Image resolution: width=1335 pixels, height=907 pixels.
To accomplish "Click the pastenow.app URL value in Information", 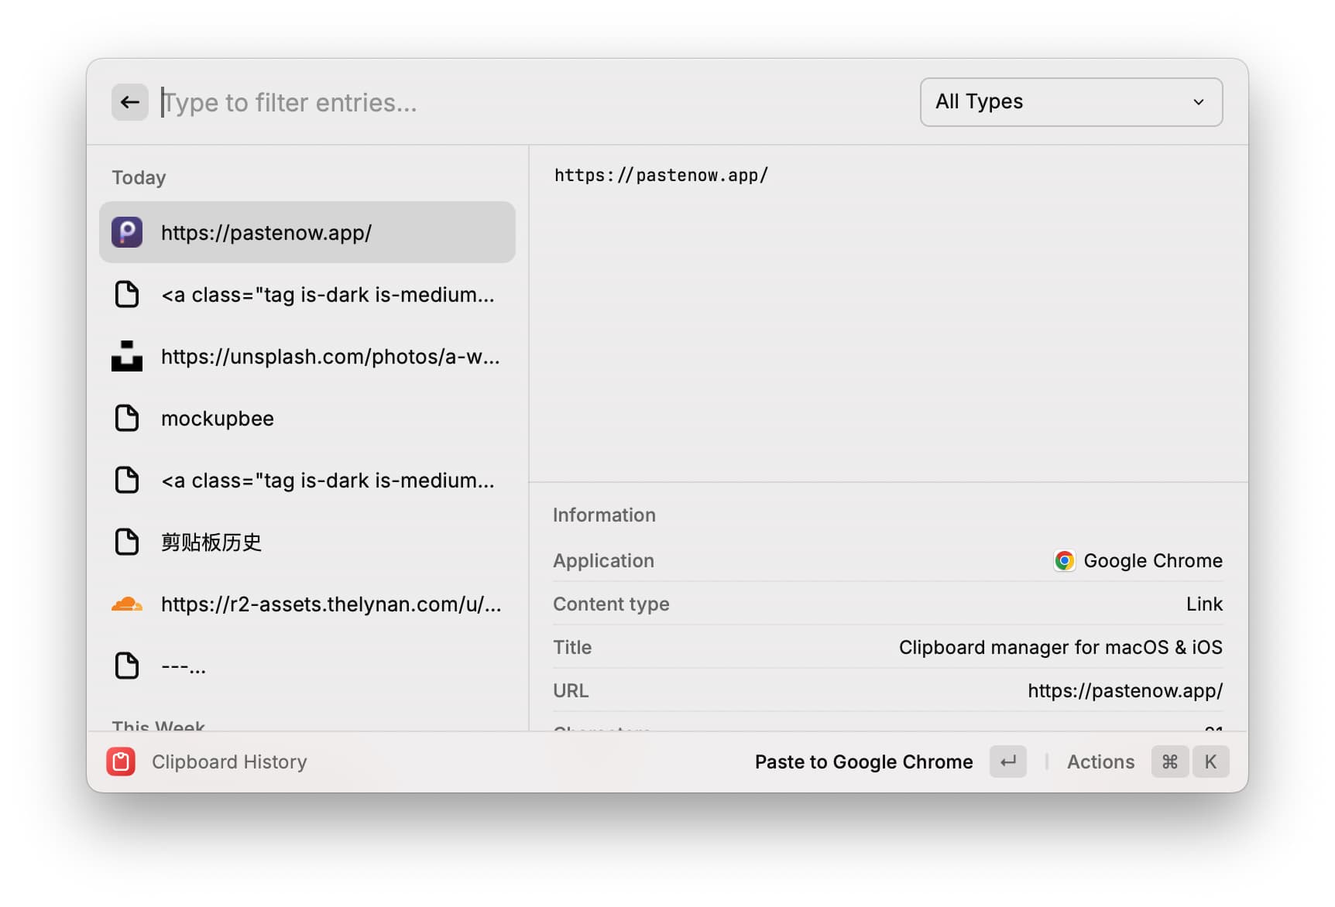I will [x=1124, y=690].
